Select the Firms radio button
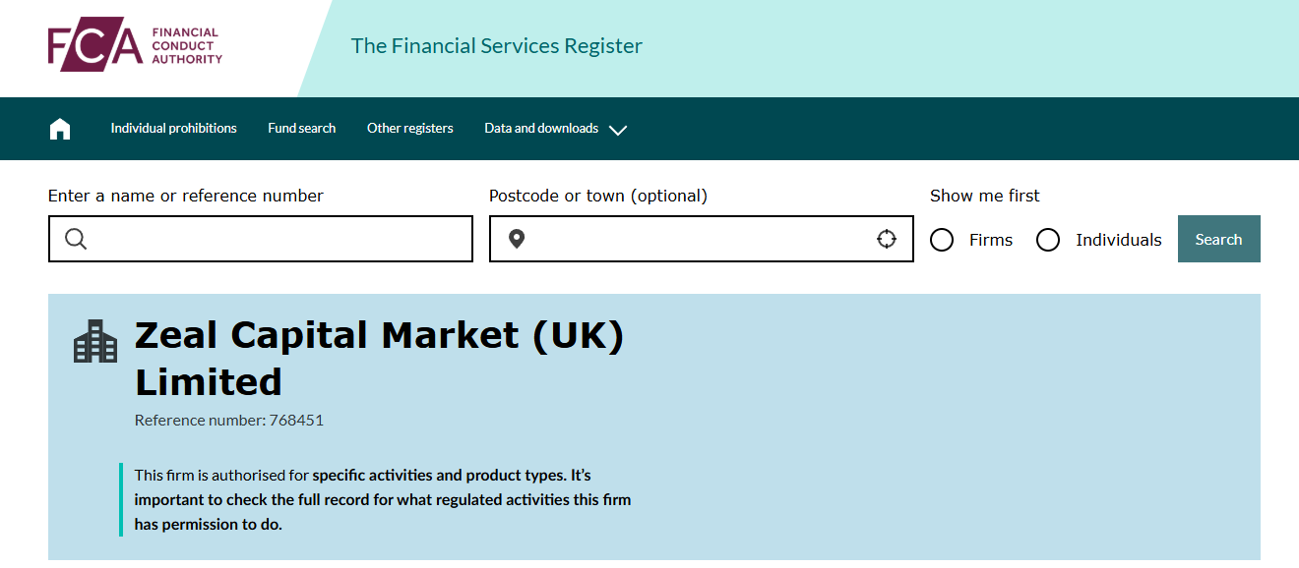The image size is (1299, 568). point(942,240)
